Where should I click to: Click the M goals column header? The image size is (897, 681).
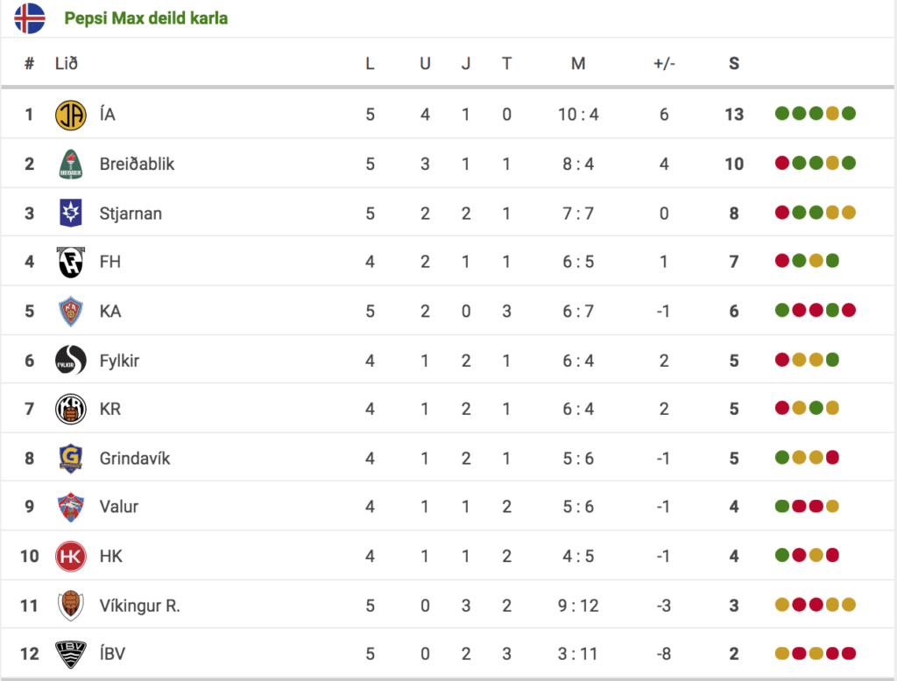click(578, 64)
